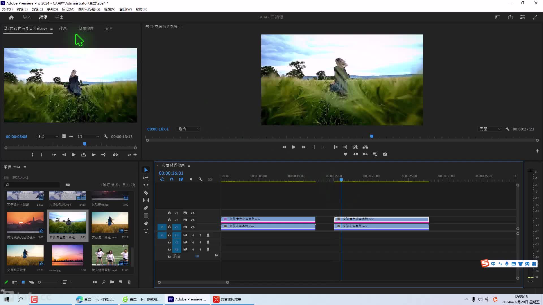Open the sort icons dropdown in the Project panel footer

click(67, 282)
